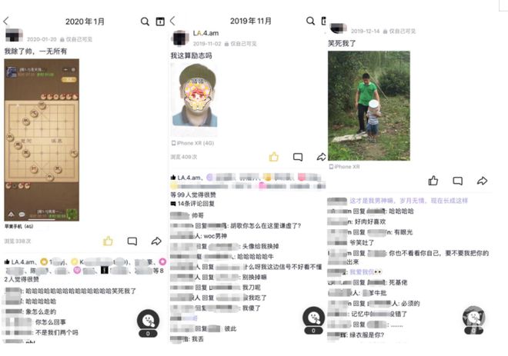Image resolution: width=508 pixels, height=356 pixels.
Task: Like the 我这算励志吗 post
Action: (274, 157)
